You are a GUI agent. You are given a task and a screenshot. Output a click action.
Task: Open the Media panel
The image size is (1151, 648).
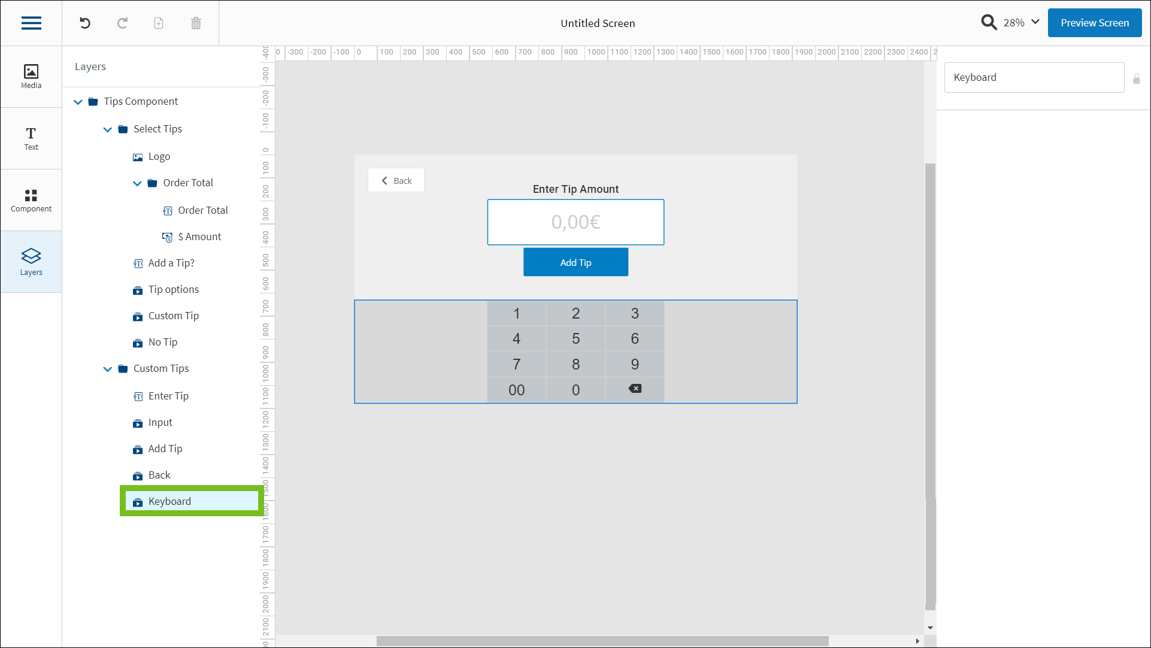click(31, 77)
